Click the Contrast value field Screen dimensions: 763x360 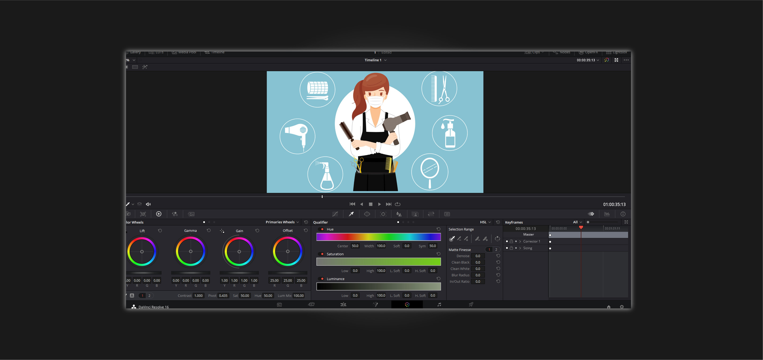tap(198, 296)
